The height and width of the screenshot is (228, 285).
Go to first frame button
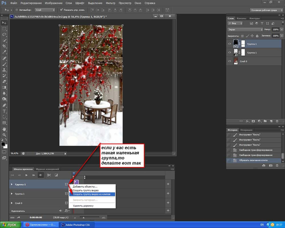(12, 175)
